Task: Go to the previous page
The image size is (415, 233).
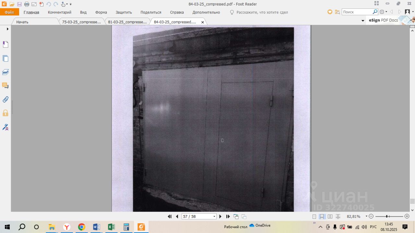Action: pos(177,216)
